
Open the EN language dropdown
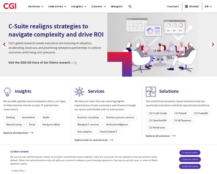208,7
